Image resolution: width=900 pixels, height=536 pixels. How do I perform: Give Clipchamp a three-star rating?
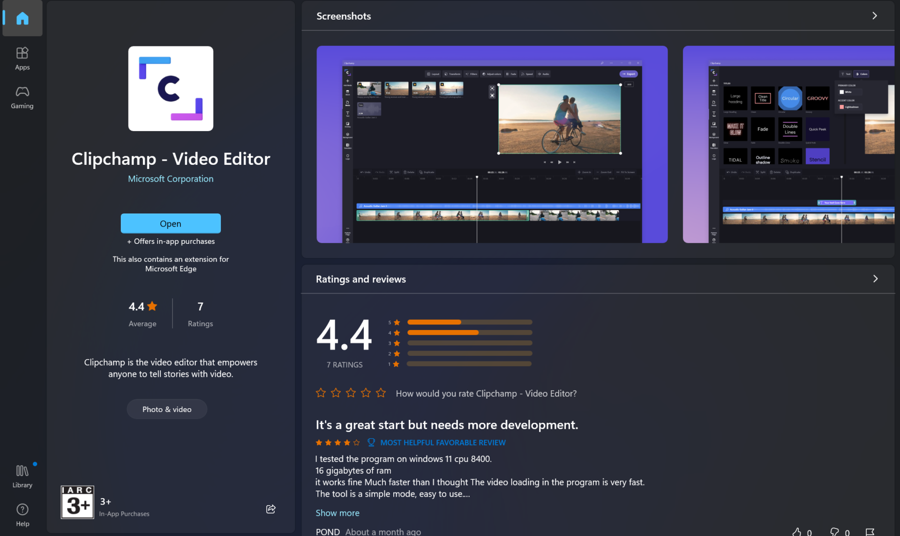click(351, 393)
